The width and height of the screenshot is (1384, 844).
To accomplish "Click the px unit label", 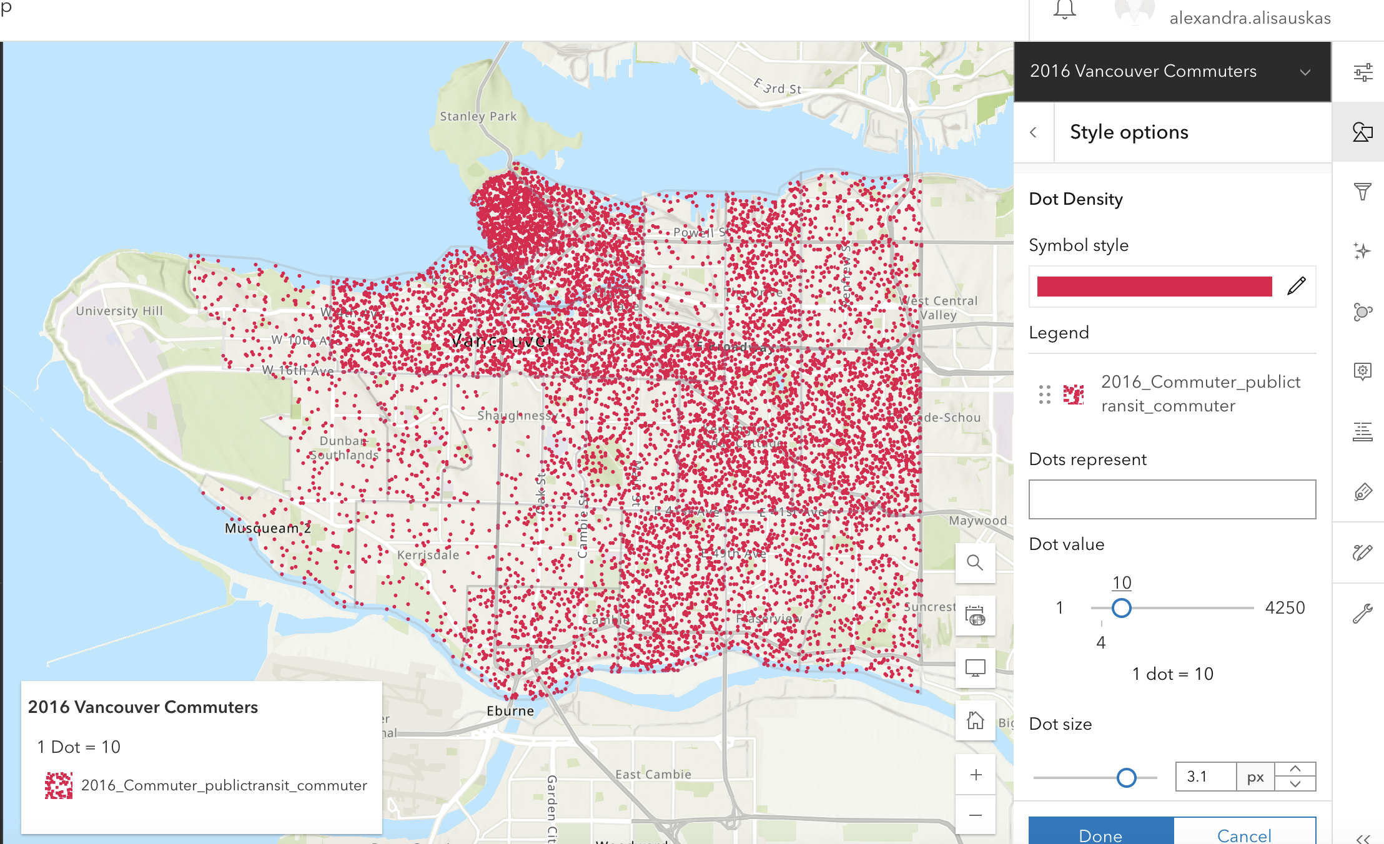I will [1255, 777].
